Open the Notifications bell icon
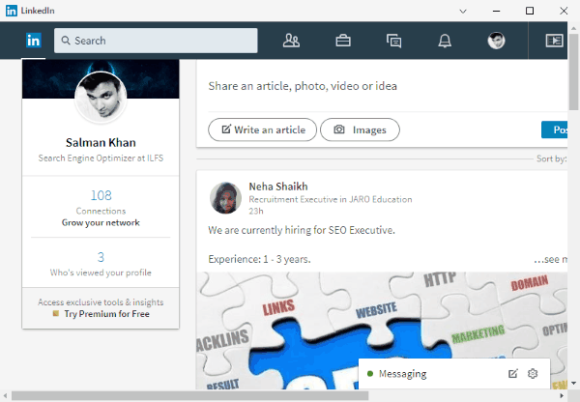 coord(445,41)
